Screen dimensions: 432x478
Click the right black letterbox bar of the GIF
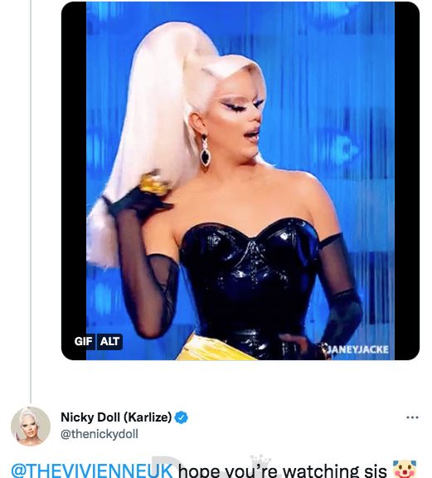407,180
